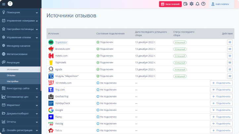The height and width of the screenshot is (134, 239).
Task: Click the Trip.com logo icon
Action: (x=51, y=90)
